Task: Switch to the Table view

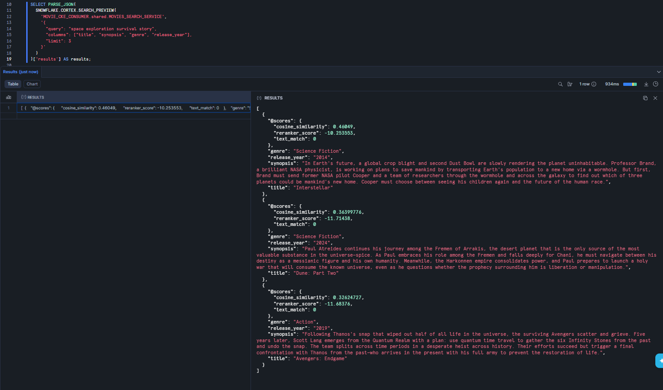Action: [x=13, y=84]
